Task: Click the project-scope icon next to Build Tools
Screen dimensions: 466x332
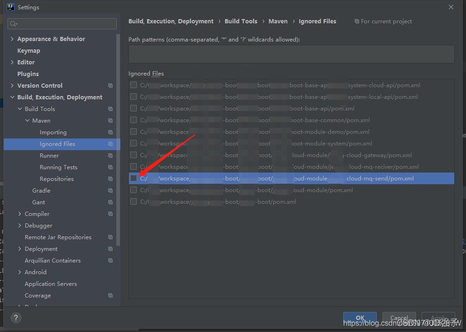Action: [x=110, y=109]
